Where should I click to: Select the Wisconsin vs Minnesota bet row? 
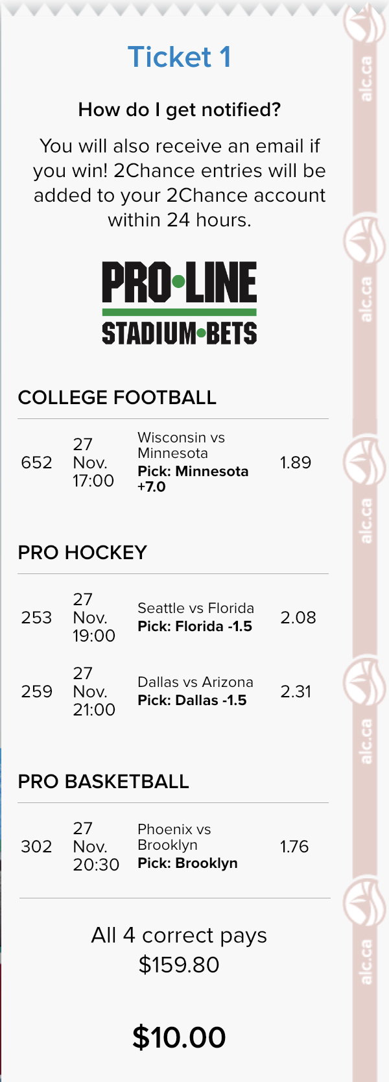click(173, 462)
